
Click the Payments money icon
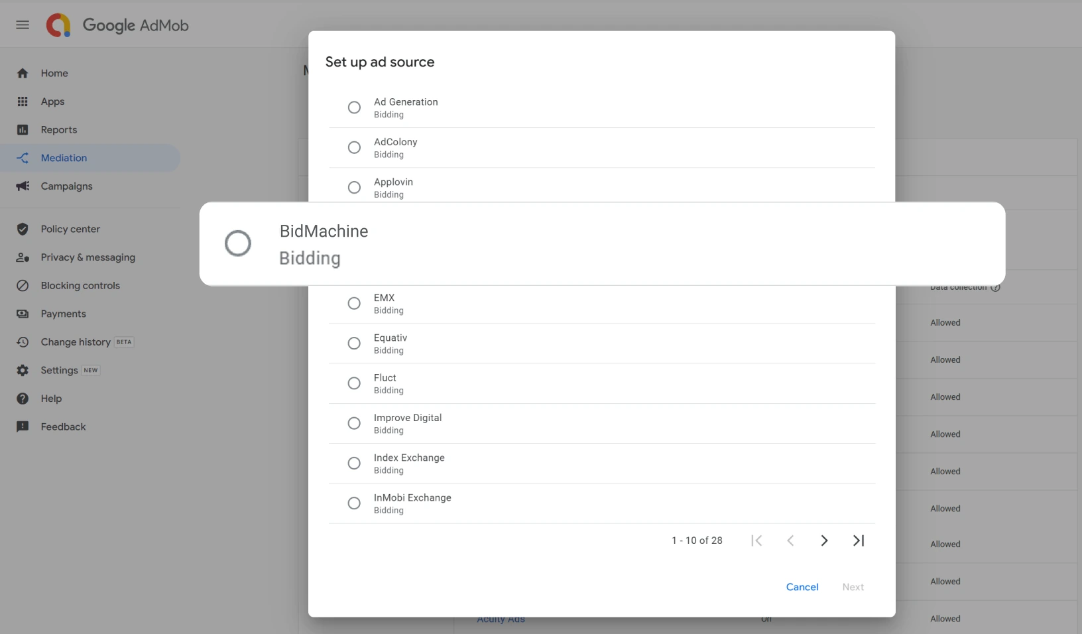tap(23, 314)
